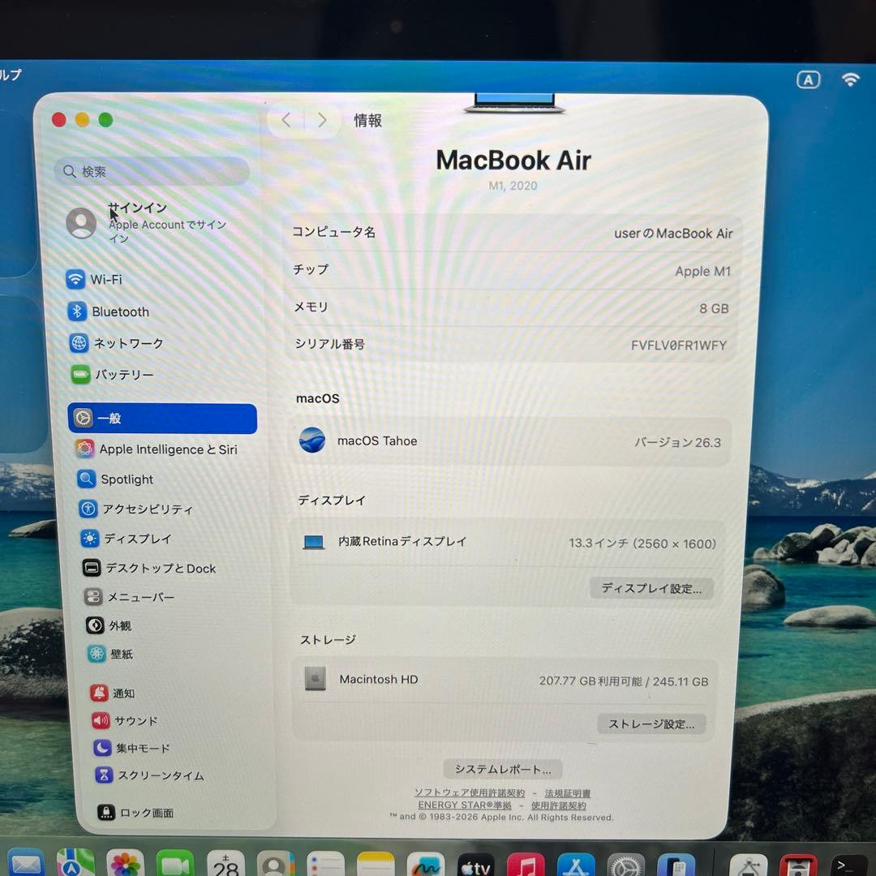The height and width of the screenshot is (876, 876).
Task: Open Mail from the Dock
Action: (25, 863)
